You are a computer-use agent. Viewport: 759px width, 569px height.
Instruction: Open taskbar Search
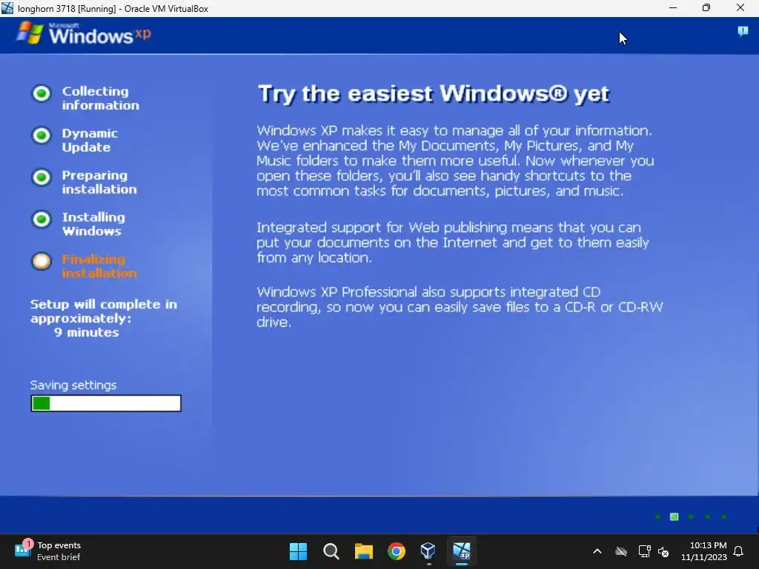[x=331, y=551]
